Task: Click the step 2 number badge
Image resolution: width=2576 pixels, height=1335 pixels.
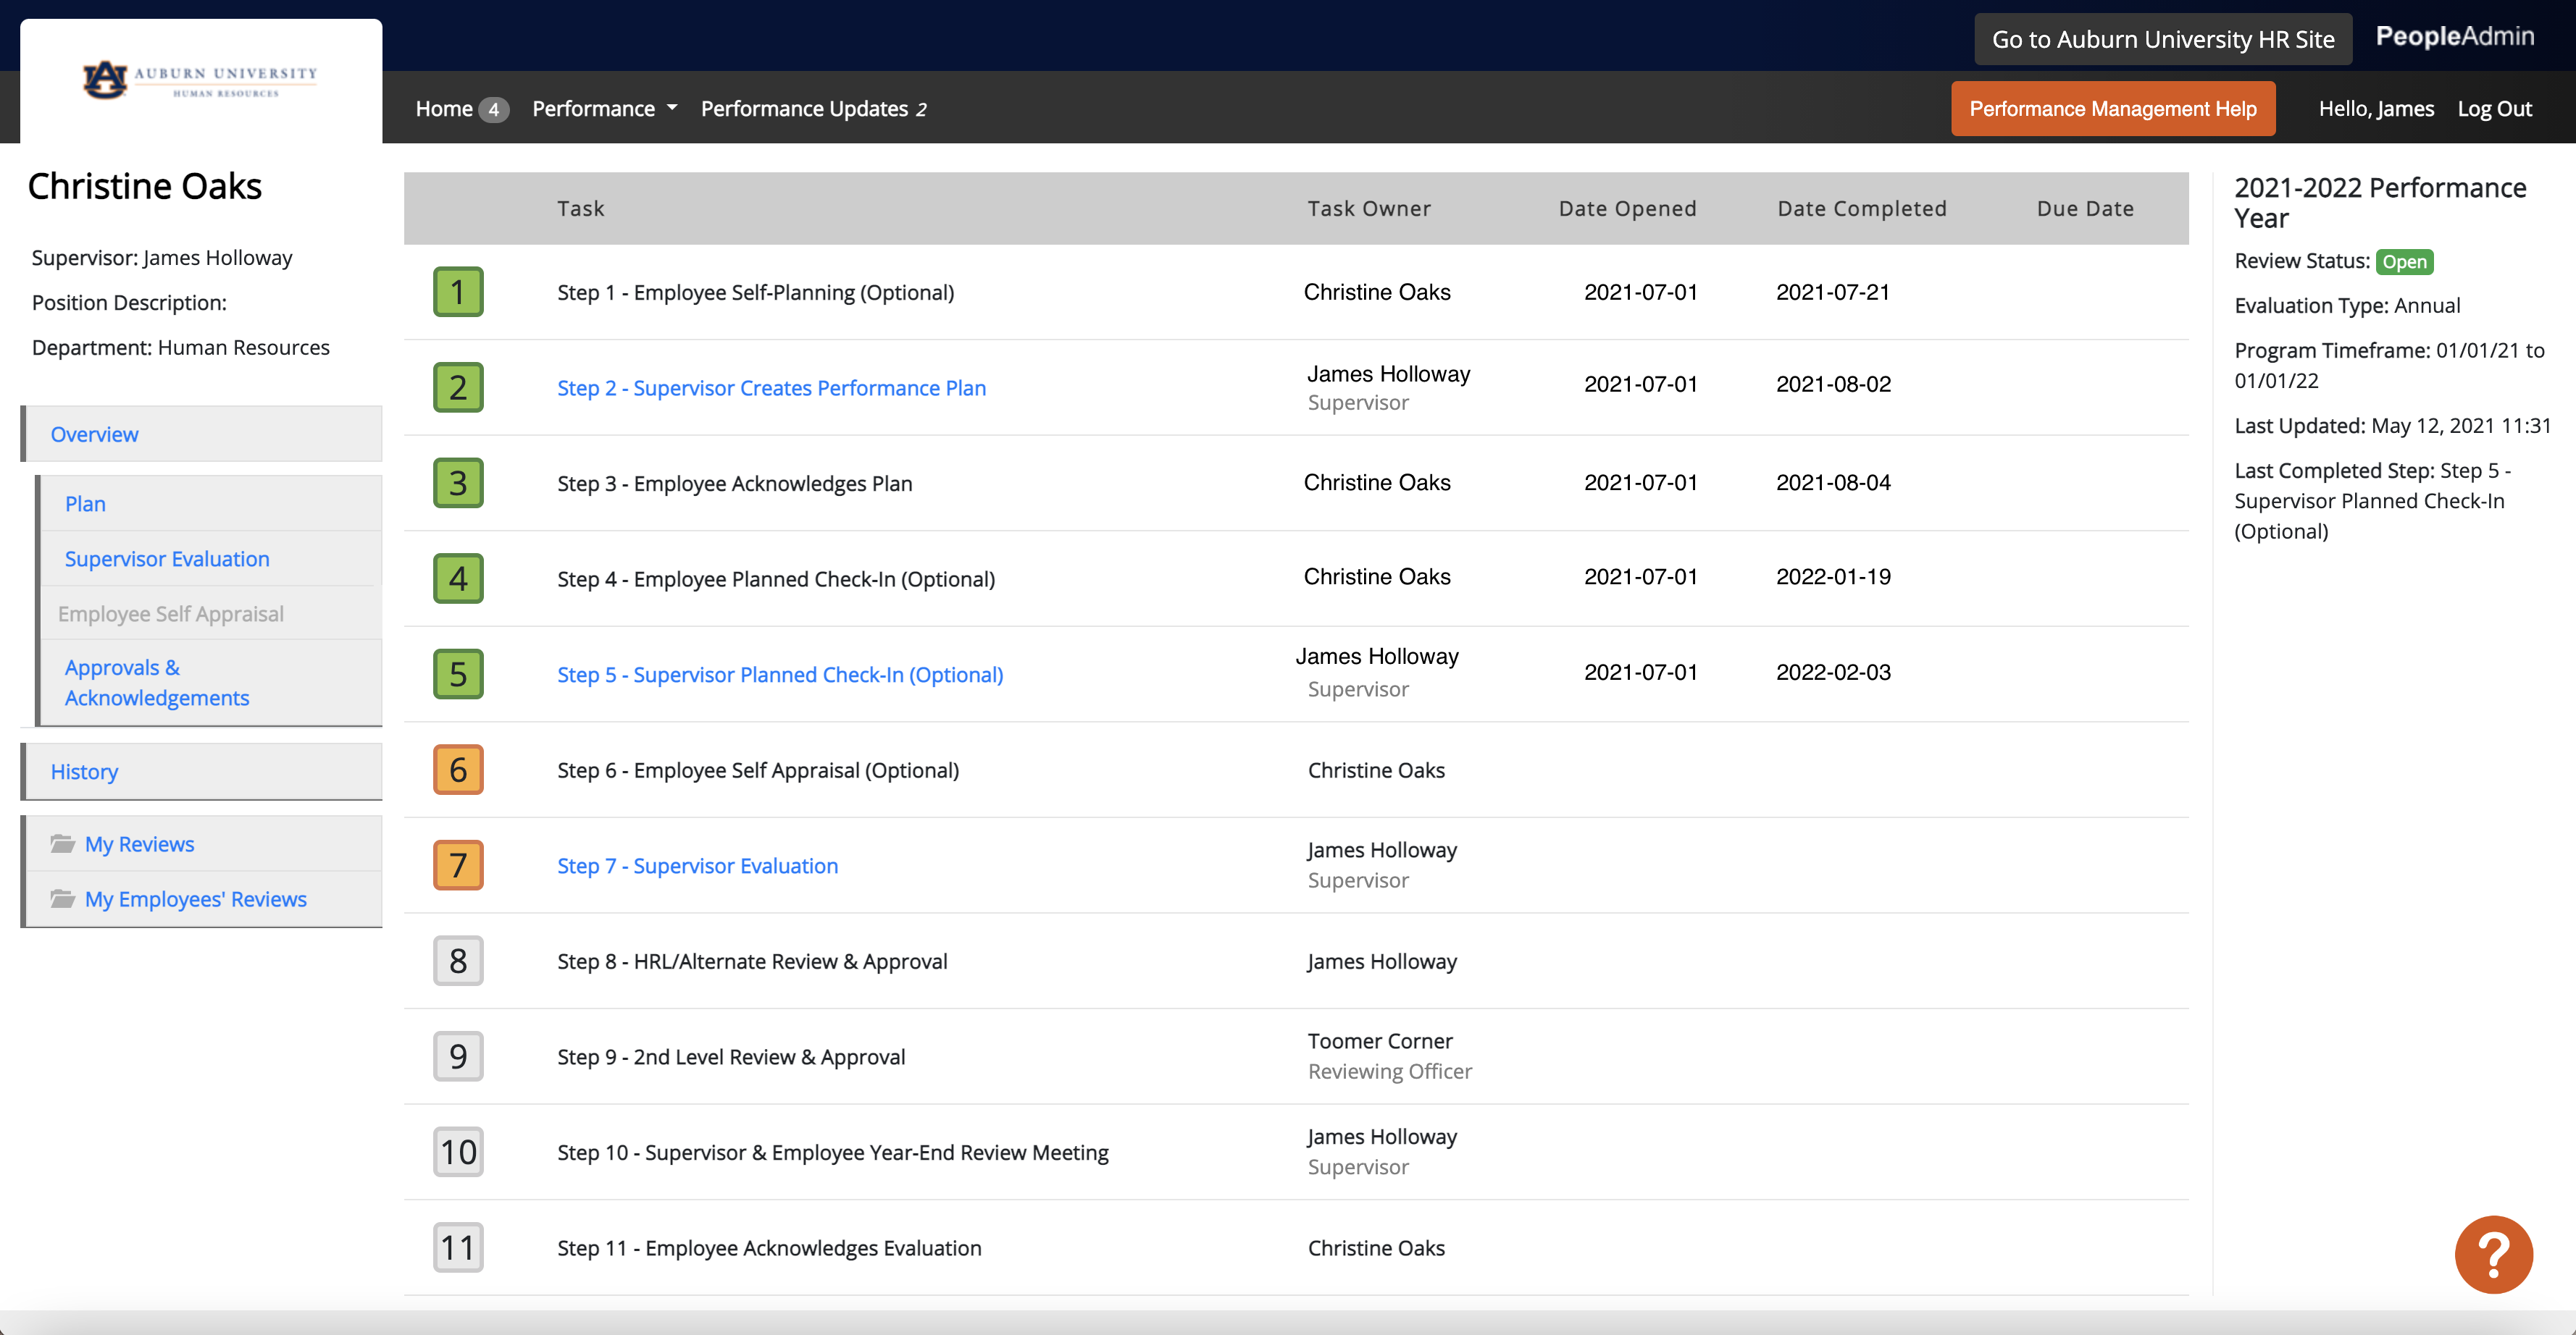Action: coord(458,388)
